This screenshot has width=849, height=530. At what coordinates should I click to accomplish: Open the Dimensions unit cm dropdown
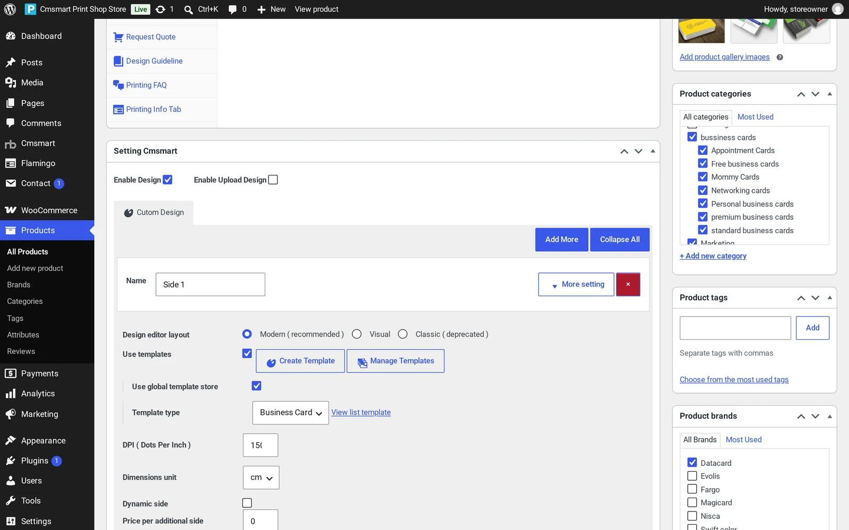tap(261, 478)
